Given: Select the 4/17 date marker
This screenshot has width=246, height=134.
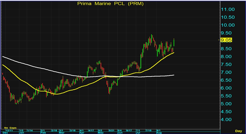Looking at the screenshot, I should 91,131.
